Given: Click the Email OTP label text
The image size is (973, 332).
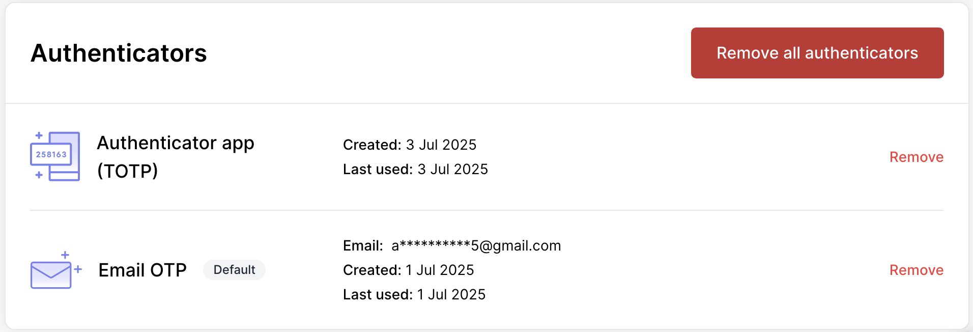Looking at the screenshot, I should click(x=142, y=270).
